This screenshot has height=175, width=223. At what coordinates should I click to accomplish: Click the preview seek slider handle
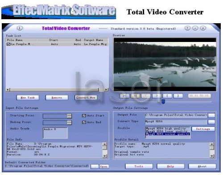(x=163, y=102)
